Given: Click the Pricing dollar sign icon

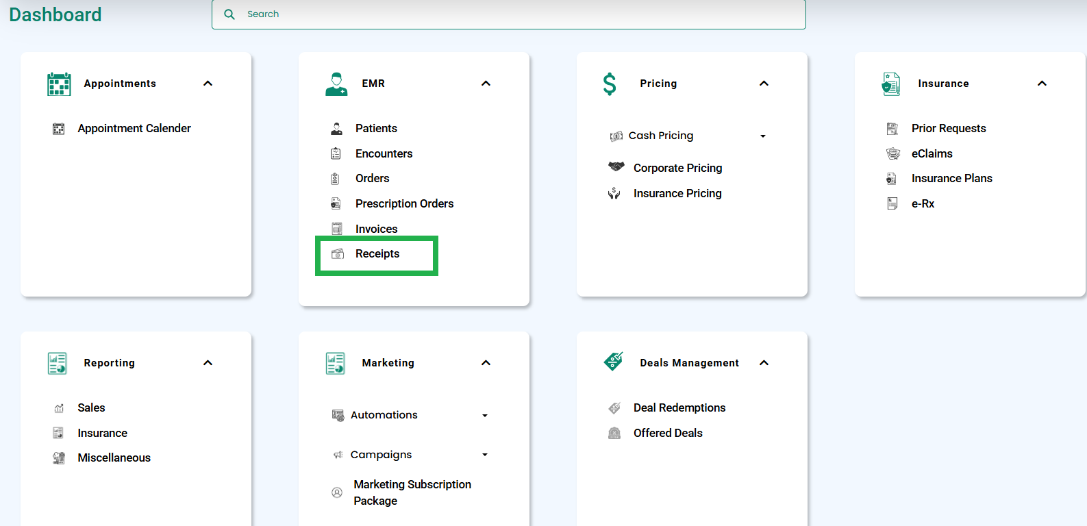Looking at the screenshot, I should tap(610, 84).
